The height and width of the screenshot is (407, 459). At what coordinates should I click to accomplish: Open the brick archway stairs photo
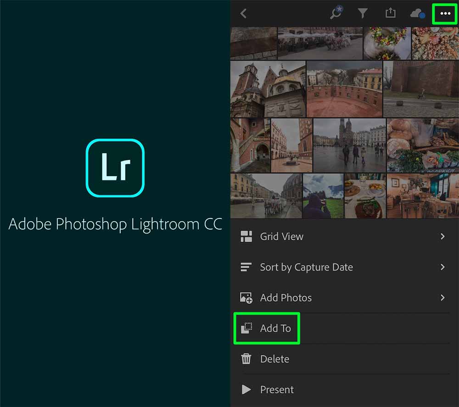point(250,145)
